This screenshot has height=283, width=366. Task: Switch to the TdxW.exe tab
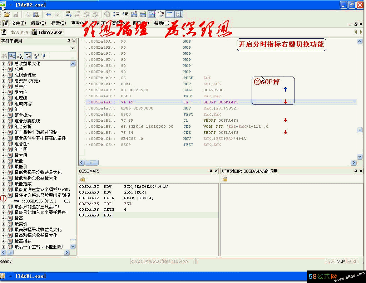[15, 32]
